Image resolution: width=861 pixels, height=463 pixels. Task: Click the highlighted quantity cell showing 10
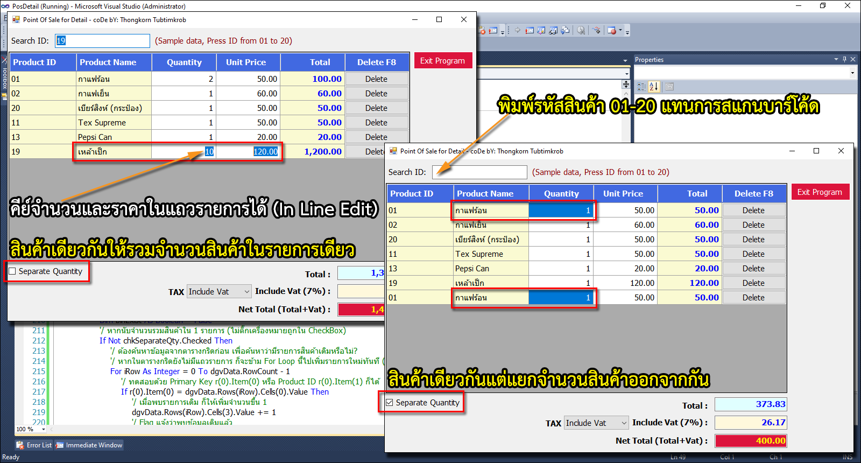tap(183, 152)
